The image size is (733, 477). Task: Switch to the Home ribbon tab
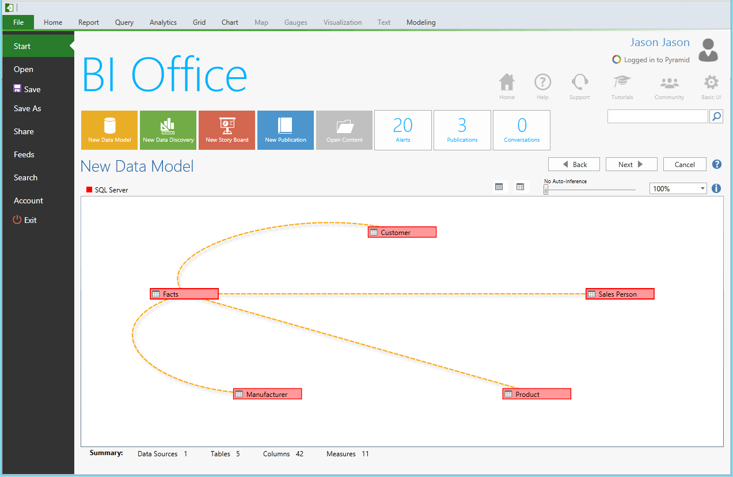pyautogui.click(x=53, y=22)
